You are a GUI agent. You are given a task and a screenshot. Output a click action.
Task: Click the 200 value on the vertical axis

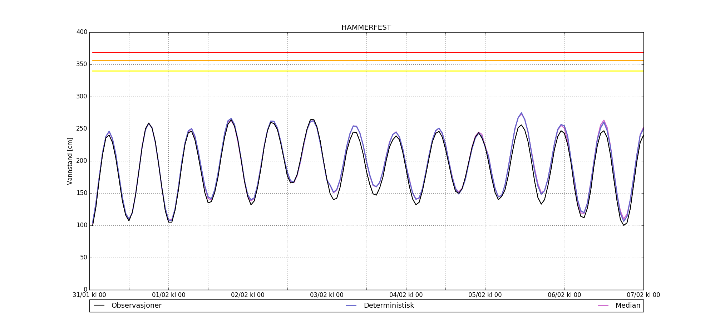pos(82,161)
